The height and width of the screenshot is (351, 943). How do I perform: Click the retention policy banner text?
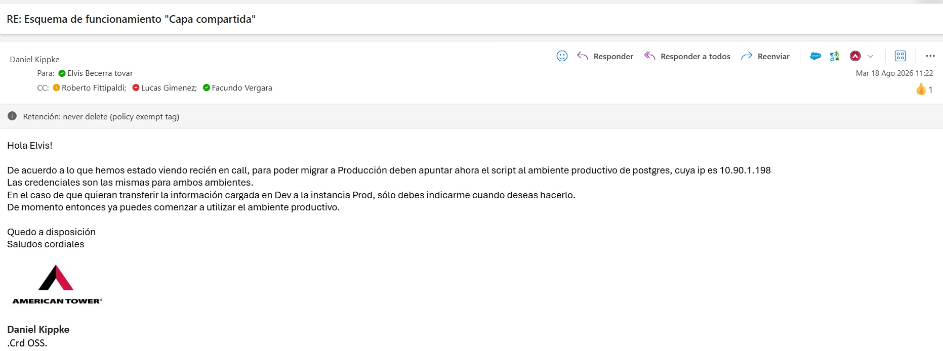101,116
